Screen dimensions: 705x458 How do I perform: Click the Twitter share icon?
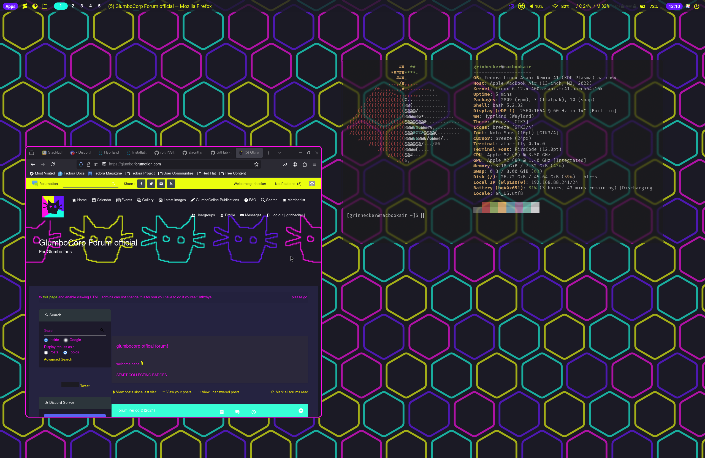(x=151, y=184)
